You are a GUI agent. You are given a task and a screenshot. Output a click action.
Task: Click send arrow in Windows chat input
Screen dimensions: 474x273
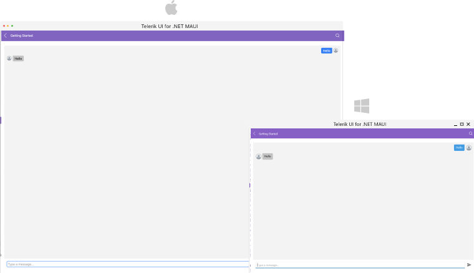pos(469,265)
